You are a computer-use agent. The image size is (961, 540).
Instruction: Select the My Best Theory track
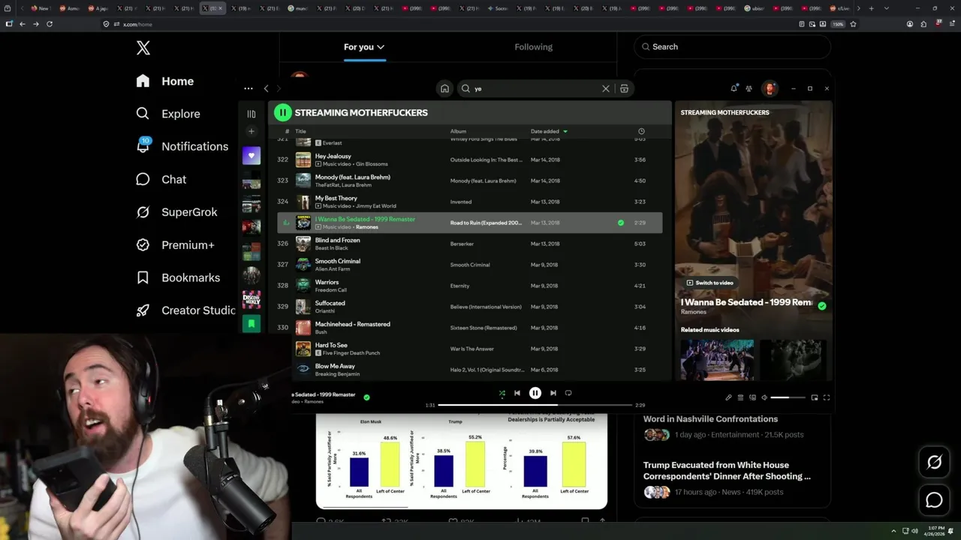469,202
